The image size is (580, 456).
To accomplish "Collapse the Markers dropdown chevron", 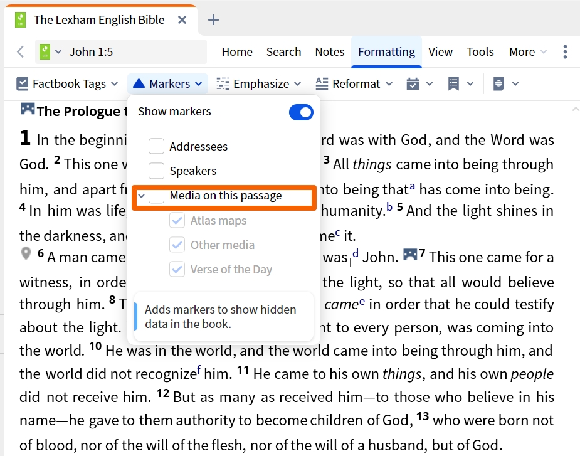I will [199, 84].
